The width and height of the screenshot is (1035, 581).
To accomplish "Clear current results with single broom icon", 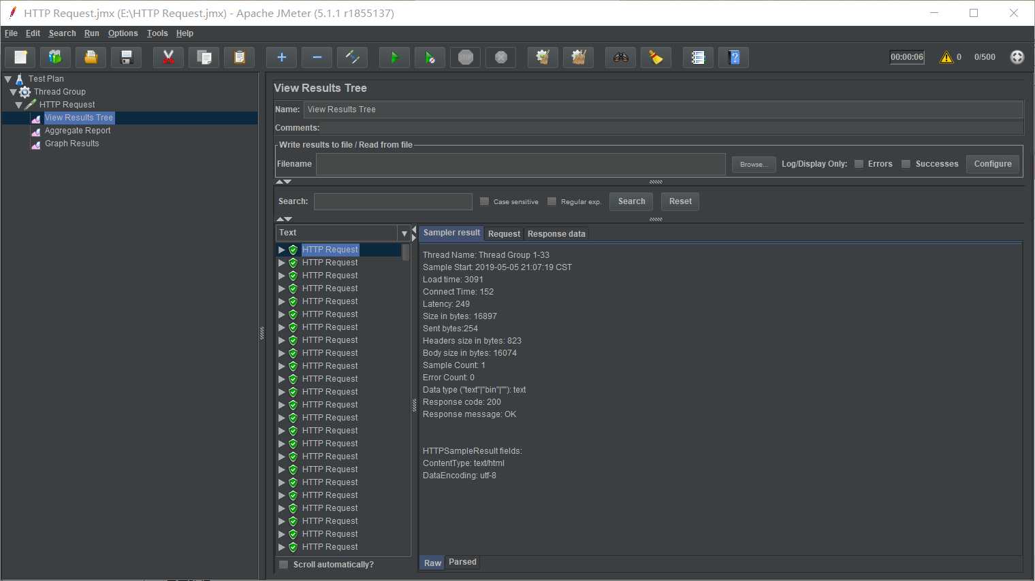I will 543,57.
